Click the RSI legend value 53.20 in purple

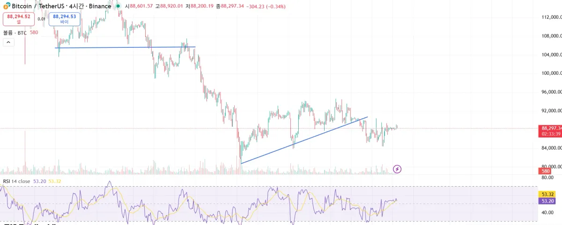point(39,181)
